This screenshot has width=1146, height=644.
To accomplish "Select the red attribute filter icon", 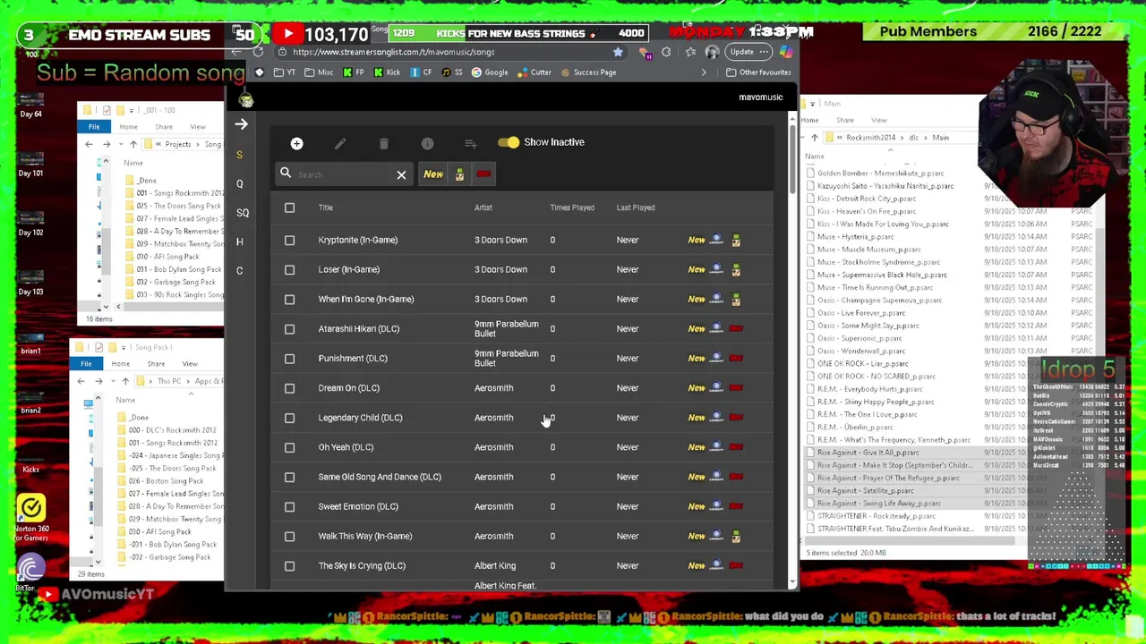I will point(483,174).
